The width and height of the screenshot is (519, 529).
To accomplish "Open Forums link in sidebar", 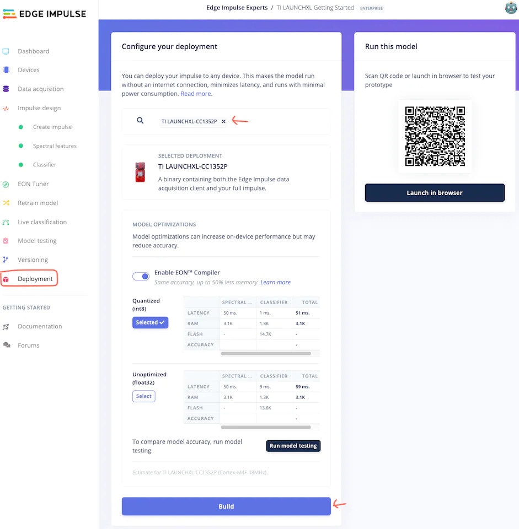I will [29, 345].
